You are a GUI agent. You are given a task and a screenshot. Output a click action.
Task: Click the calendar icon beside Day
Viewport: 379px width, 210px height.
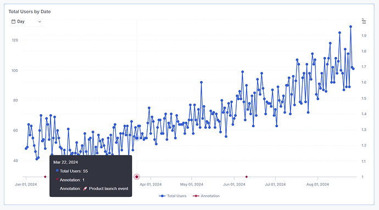click(13, 21)
